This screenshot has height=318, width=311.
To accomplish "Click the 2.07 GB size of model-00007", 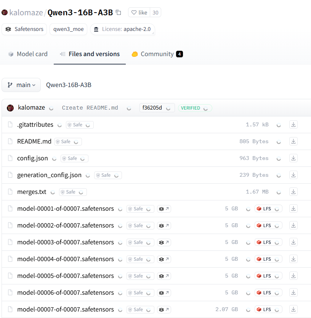I will [x=226, y=310].
